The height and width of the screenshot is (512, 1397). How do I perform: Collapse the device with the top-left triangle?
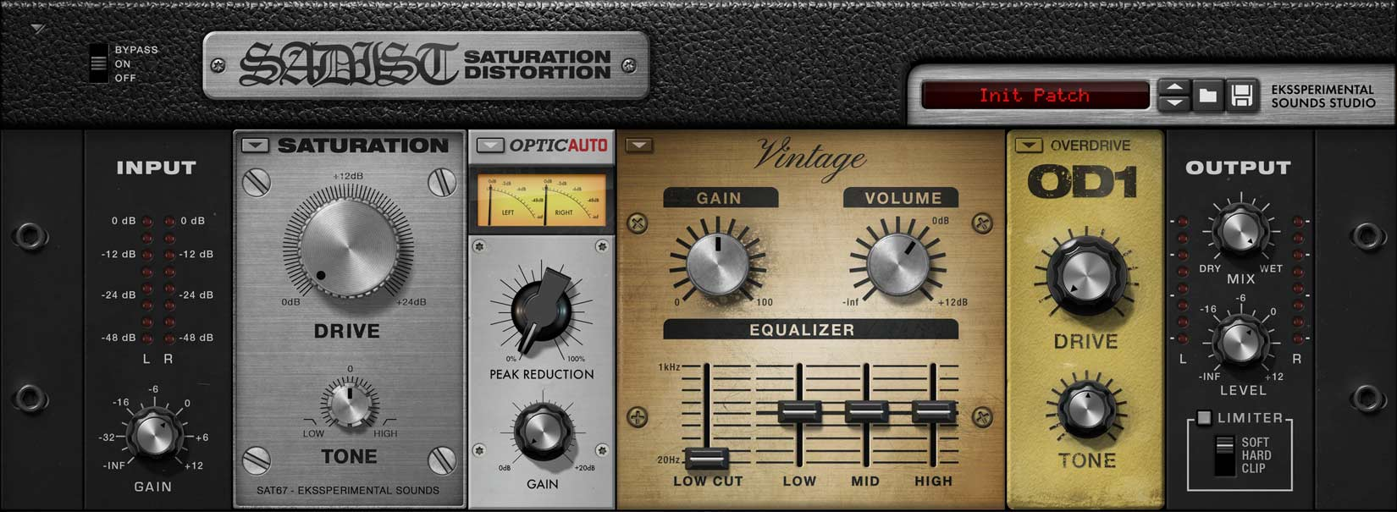tap(37, 29)
